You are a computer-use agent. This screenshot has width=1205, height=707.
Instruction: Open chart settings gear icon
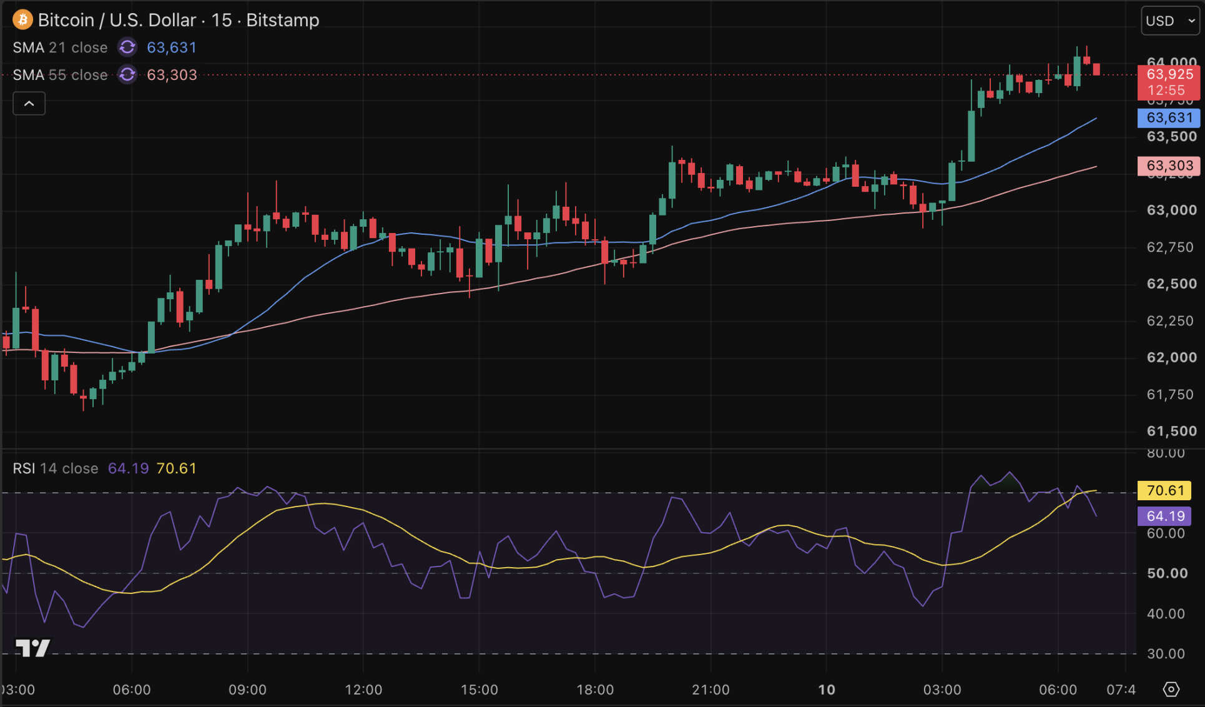[1171, 690]
